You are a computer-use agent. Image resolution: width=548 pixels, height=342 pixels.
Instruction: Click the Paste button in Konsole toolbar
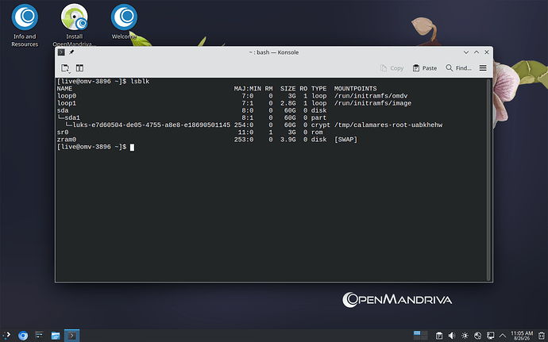click(x=425, y=68)
